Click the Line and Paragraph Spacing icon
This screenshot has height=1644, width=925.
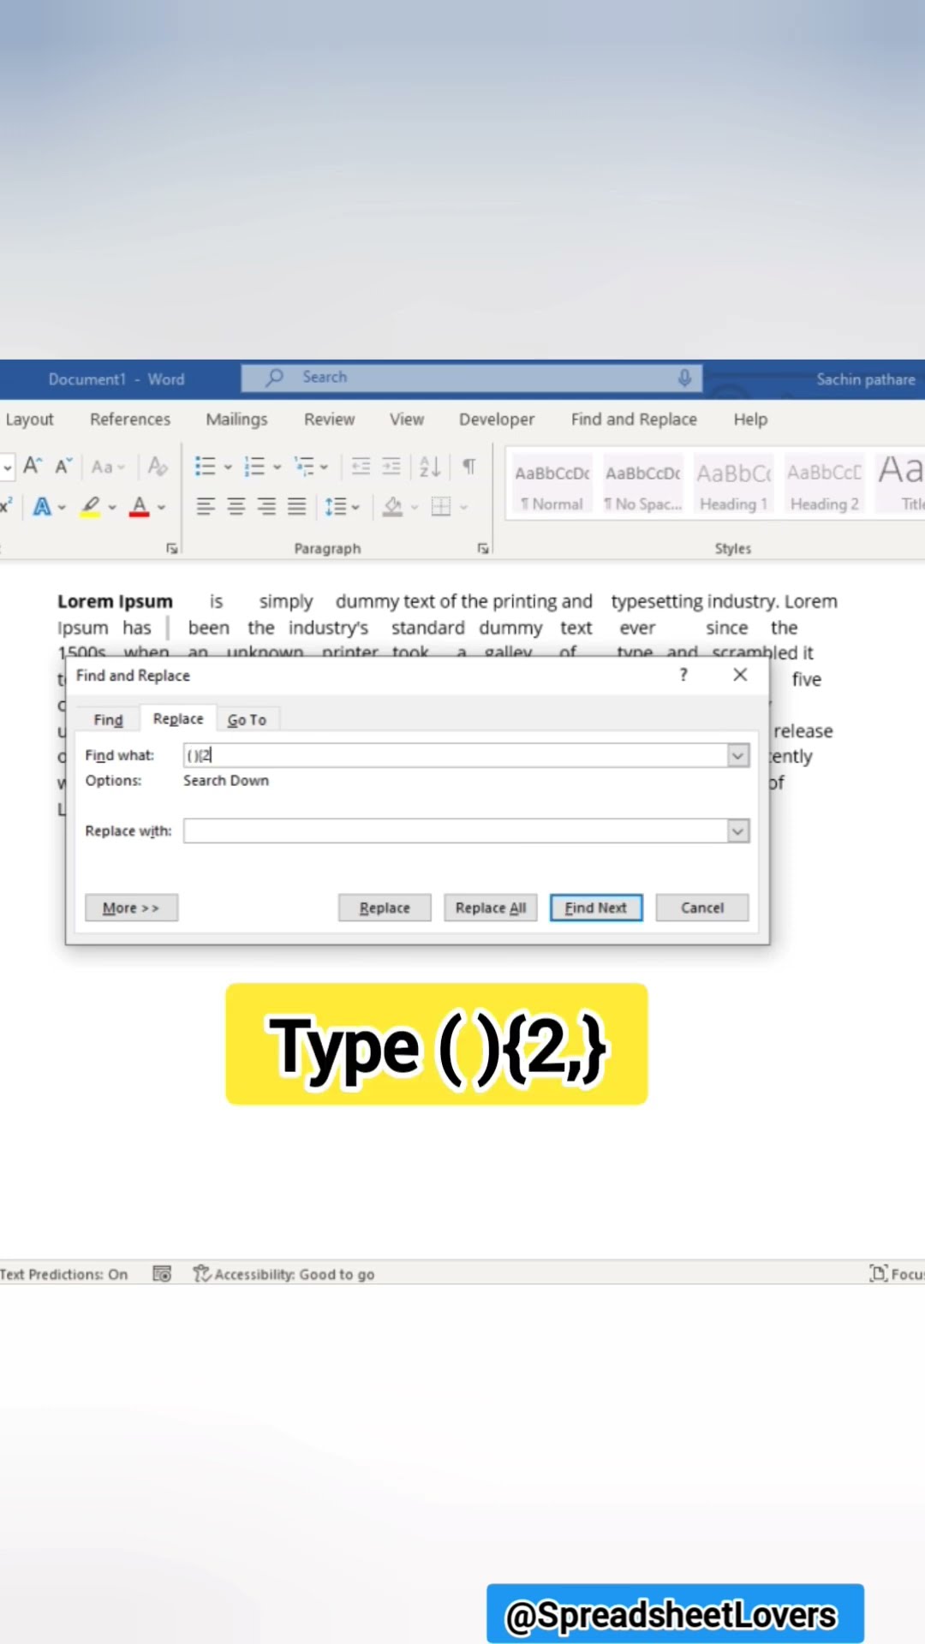[x=335, y=507]
